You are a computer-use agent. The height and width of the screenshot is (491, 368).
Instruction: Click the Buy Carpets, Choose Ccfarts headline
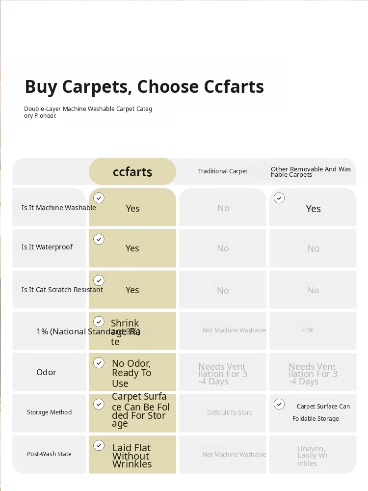point(144,87)
